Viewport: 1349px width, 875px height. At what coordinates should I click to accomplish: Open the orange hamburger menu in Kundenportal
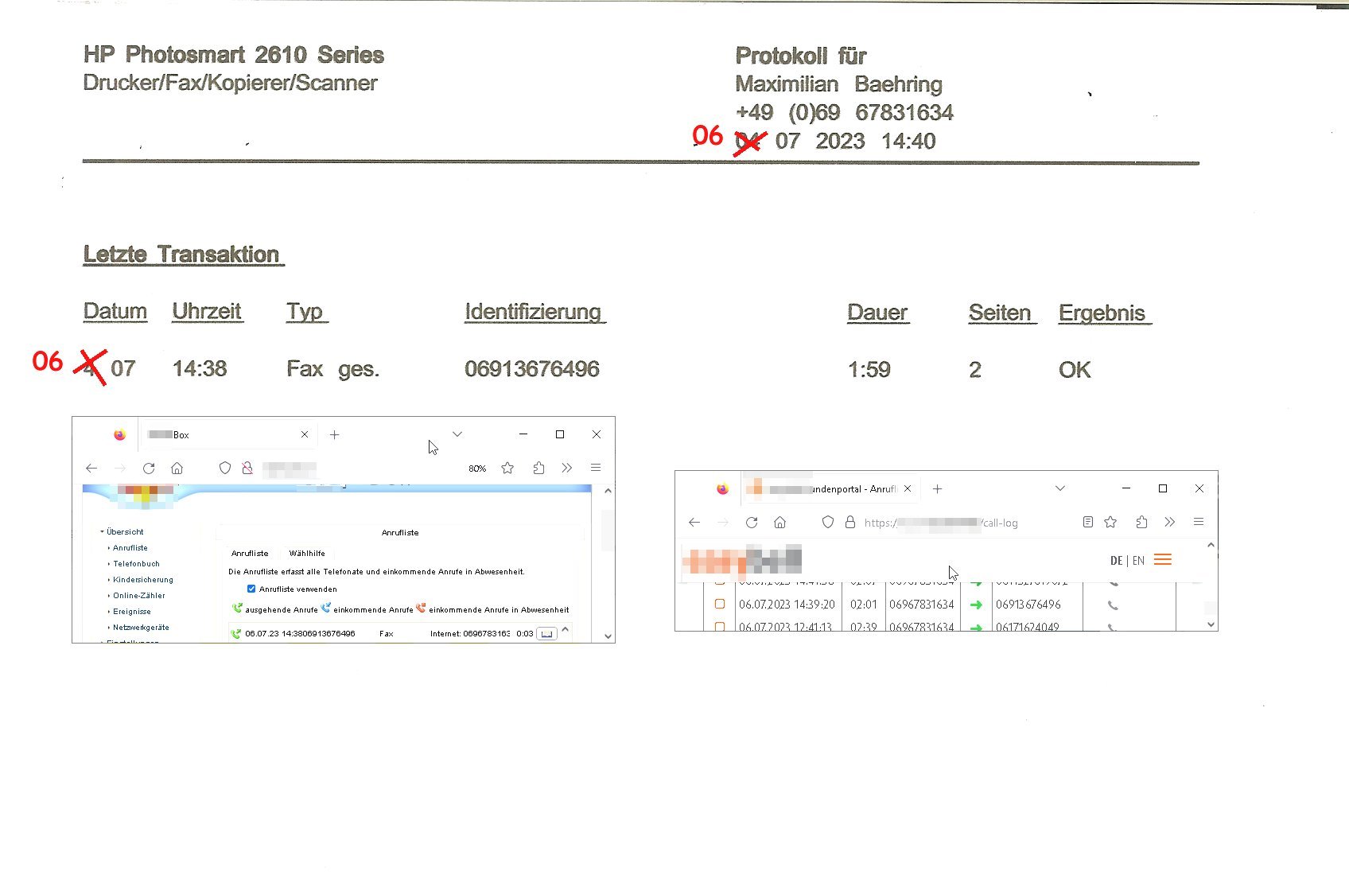[1163, 560]
